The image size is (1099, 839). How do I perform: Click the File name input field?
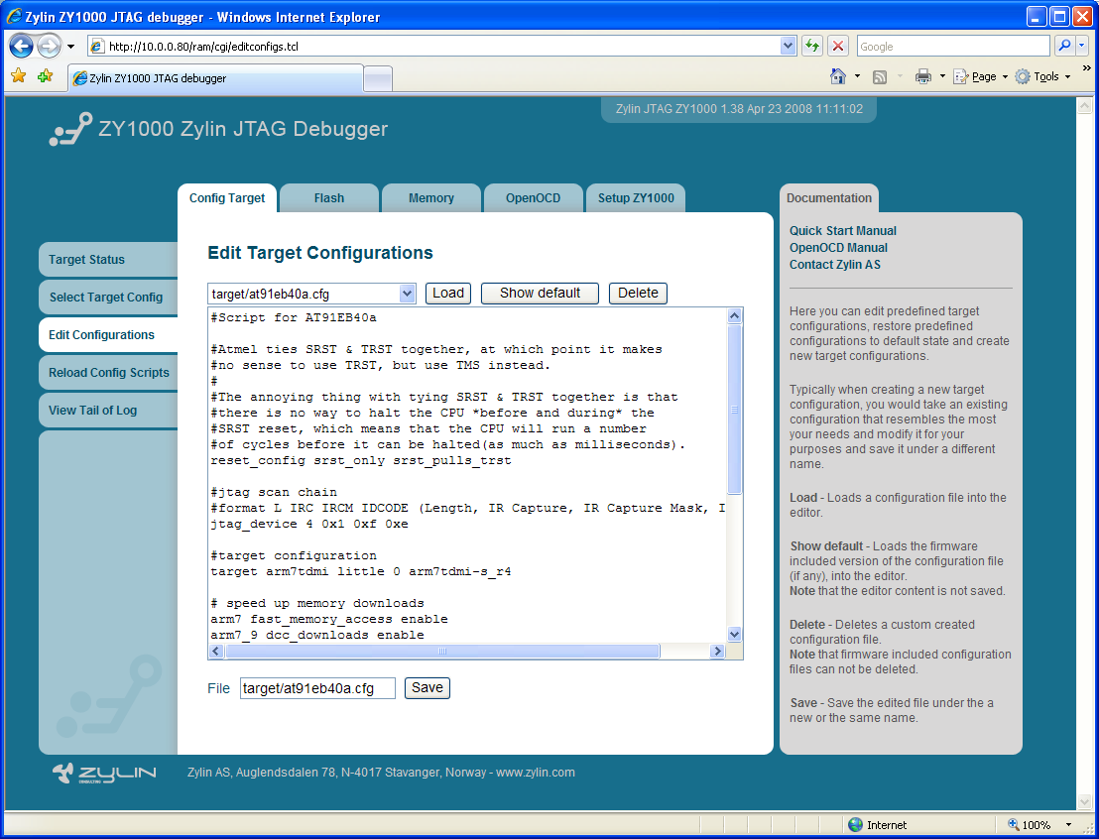pyautogui.click(x=317, y=688)
